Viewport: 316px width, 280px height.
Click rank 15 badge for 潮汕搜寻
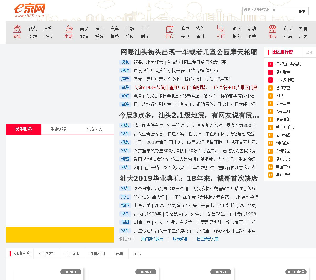(x=270, y=175)
